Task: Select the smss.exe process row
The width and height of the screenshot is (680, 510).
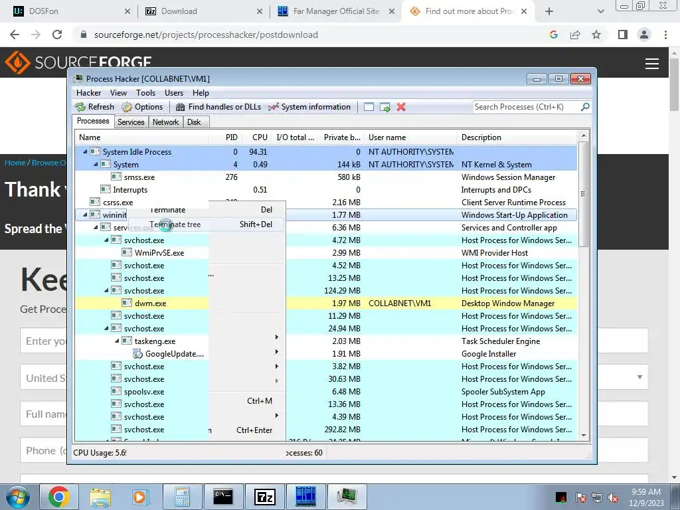Action: click(325, 177)
